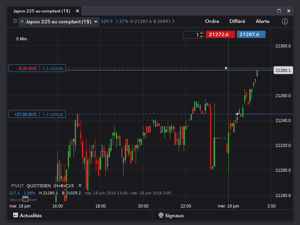Click the Différé button
The width and height of the screenshot is (300, 225).
click(x=237, y=21)
